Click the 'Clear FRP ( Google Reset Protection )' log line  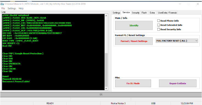23,53
